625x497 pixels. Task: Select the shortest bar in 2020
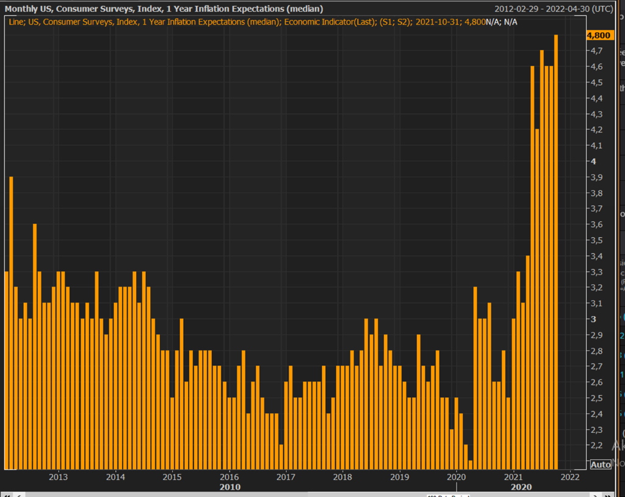coord(471,465)
